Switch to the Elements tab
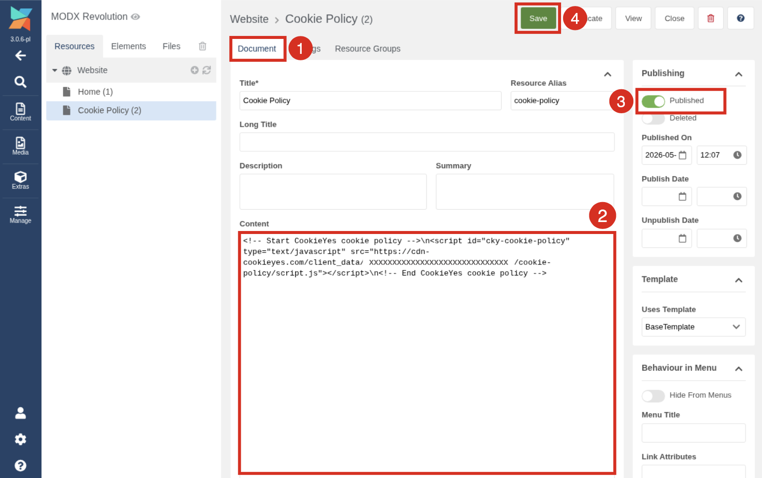The height and width of the screenshot is (478, 762). click(129, 46)
